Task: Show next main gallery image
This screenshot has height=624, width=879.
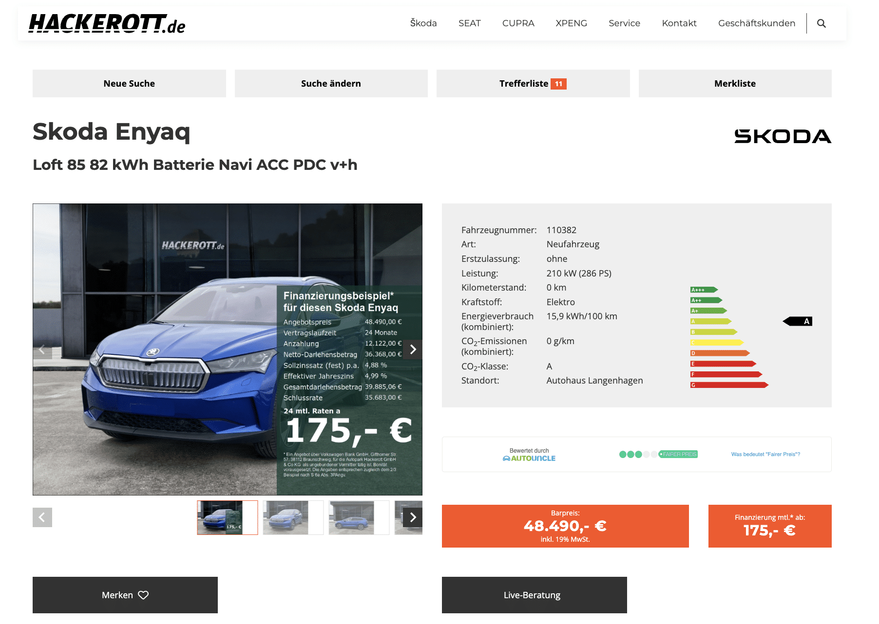Action: tap(413, 349)
